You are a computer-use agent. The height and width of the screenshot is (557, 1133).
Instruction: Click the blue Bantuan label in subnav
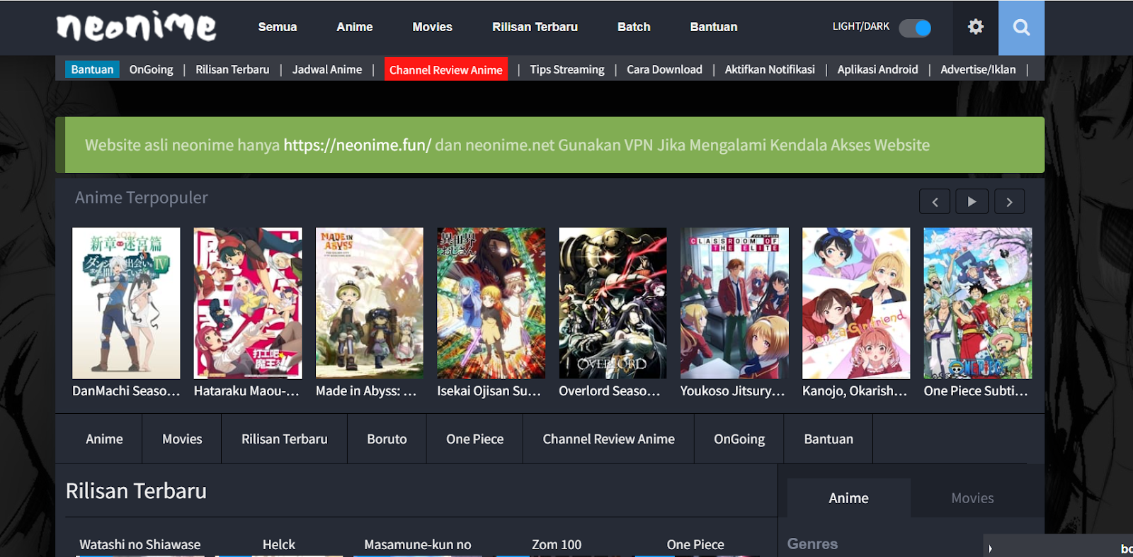(x=92, y=69)
